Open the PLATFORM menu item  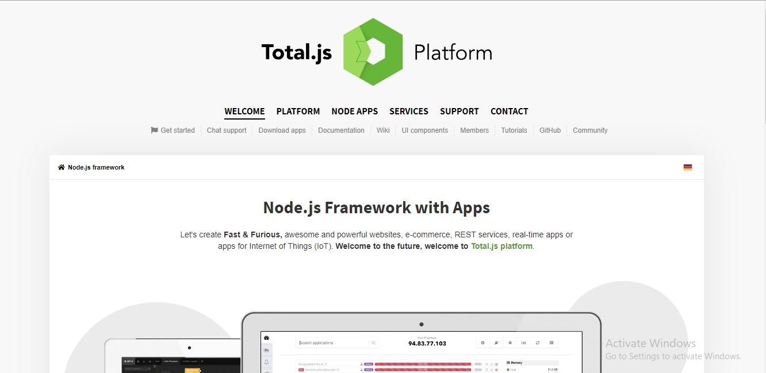pos(298,111)
